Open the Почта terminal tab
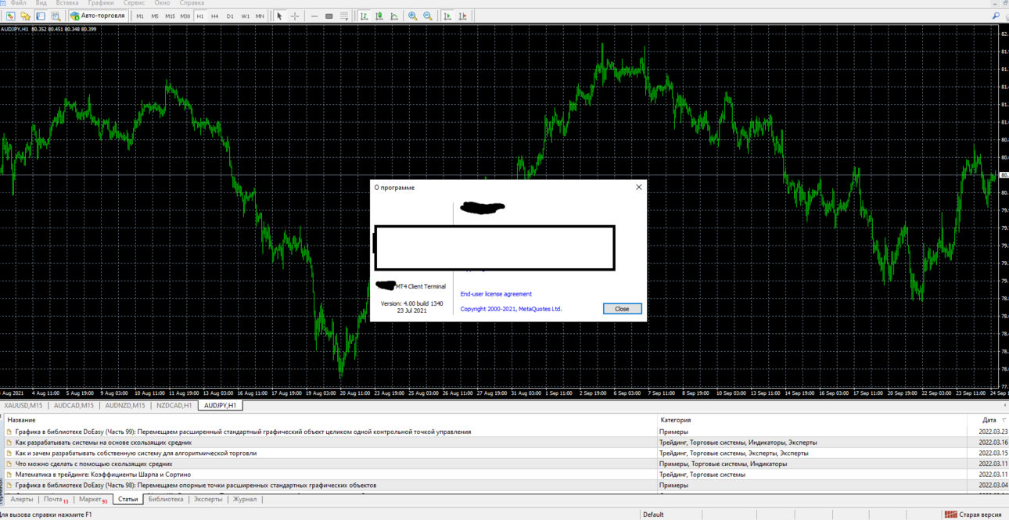 (x=55, y=500)
